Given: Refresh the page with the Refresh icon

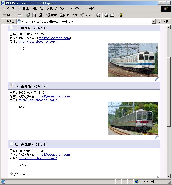Looking at the screenshot, I should point(34,15).
